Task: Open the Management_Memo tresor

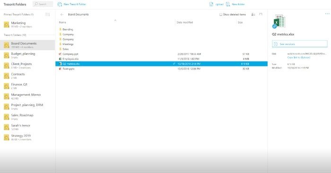Action: coord(27,96)
